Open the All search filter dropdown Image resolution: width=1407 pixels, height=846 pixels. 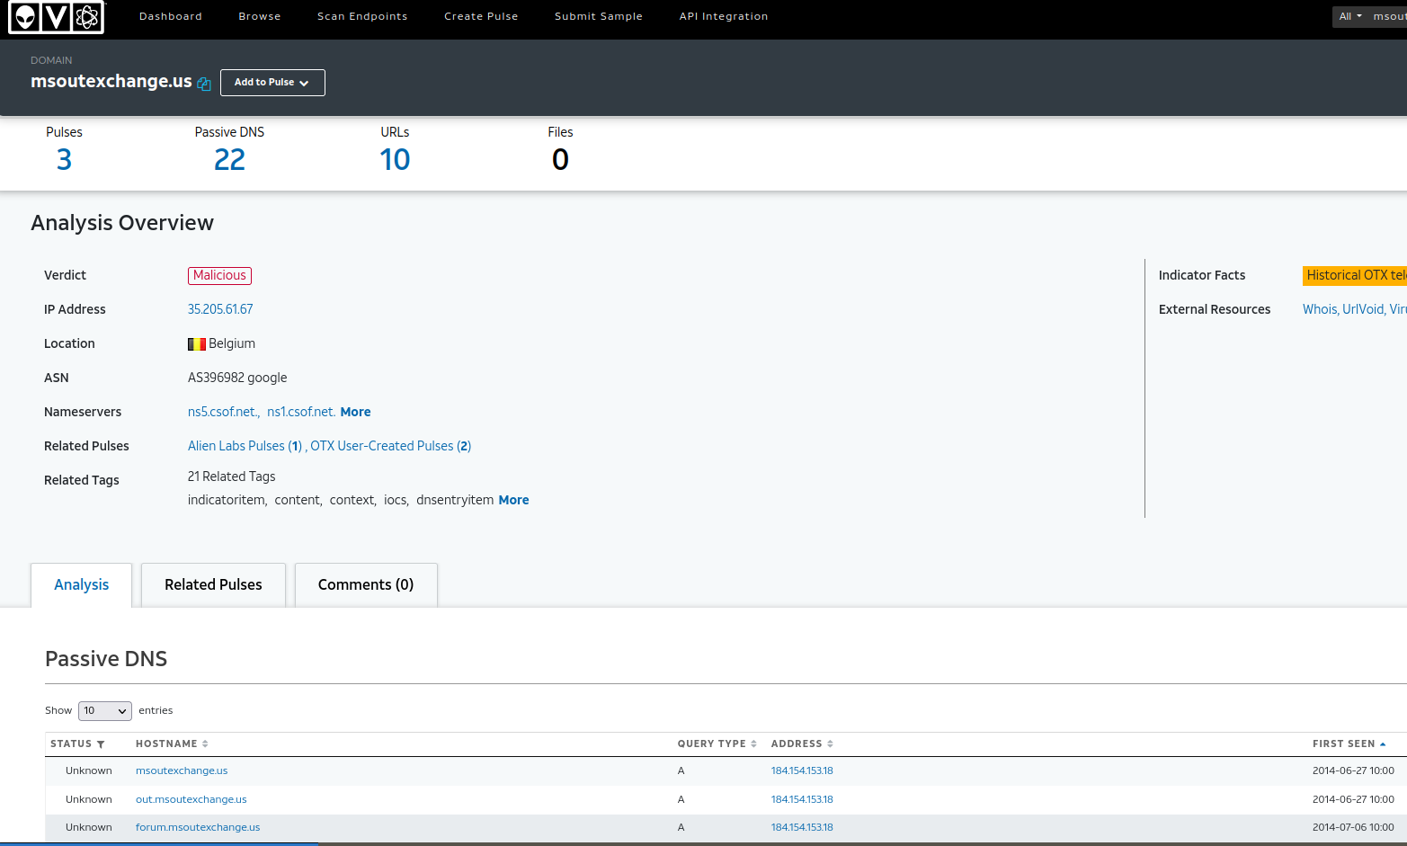[x=1350, y=16]
